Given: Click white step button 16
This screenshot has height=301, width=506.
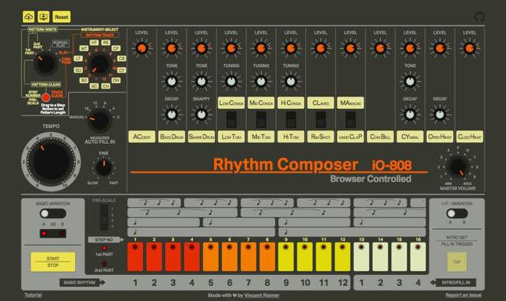Looking at the screenshot, I should (x=418, y=257).
